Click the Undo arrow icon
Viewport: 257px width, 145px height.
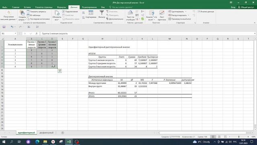(12, 27)
